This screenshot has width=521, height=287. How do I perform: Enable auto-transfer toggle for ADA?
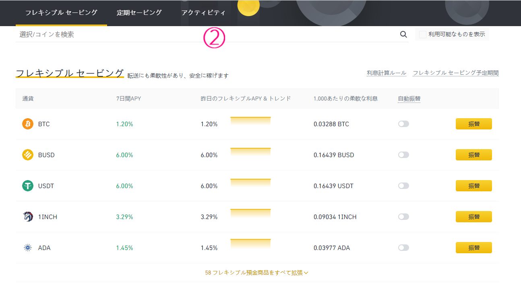point(403,248)
